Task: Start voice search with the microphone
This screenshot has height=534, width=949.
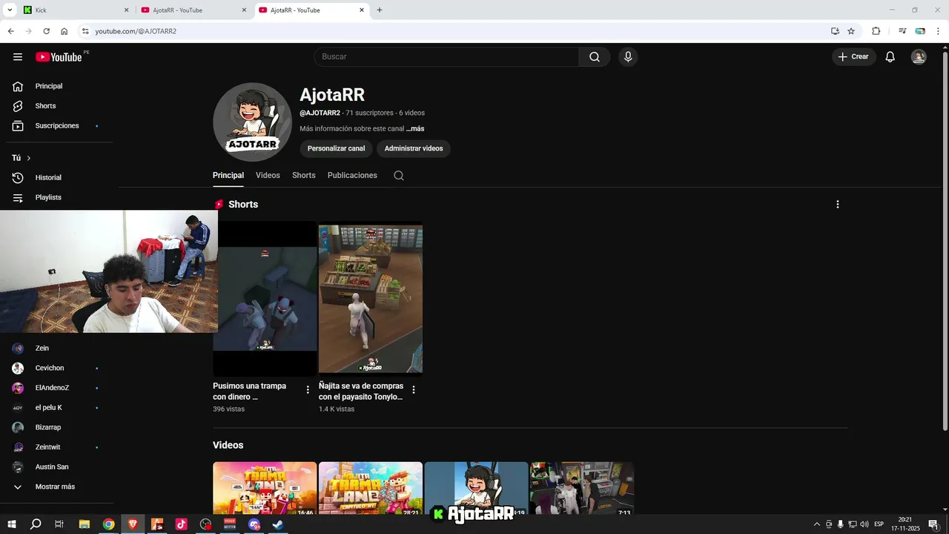Action: (x=628, y=57)
